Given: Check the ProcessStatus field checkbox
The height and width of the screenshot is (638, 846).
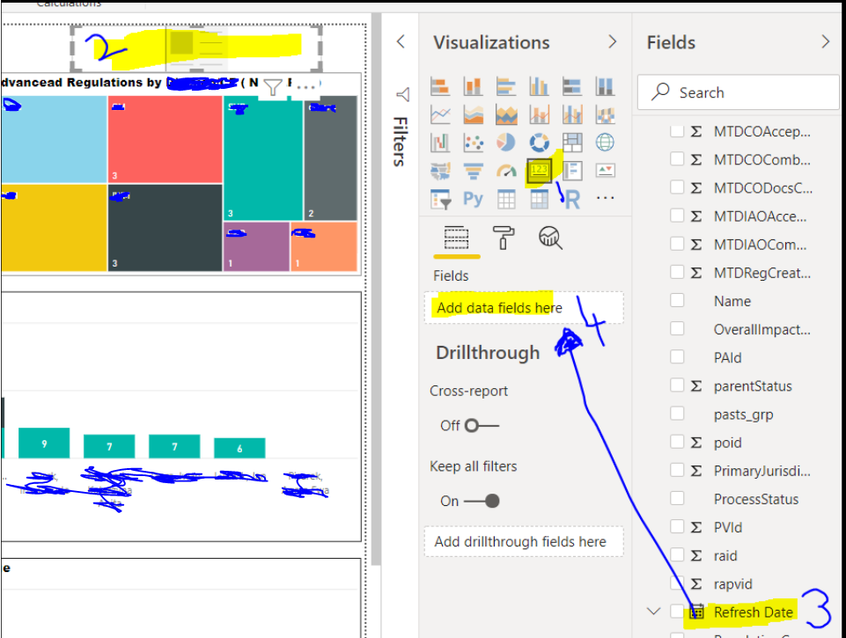Looking at the screenshot, I should pyautogui.click(x=677, y=498).
